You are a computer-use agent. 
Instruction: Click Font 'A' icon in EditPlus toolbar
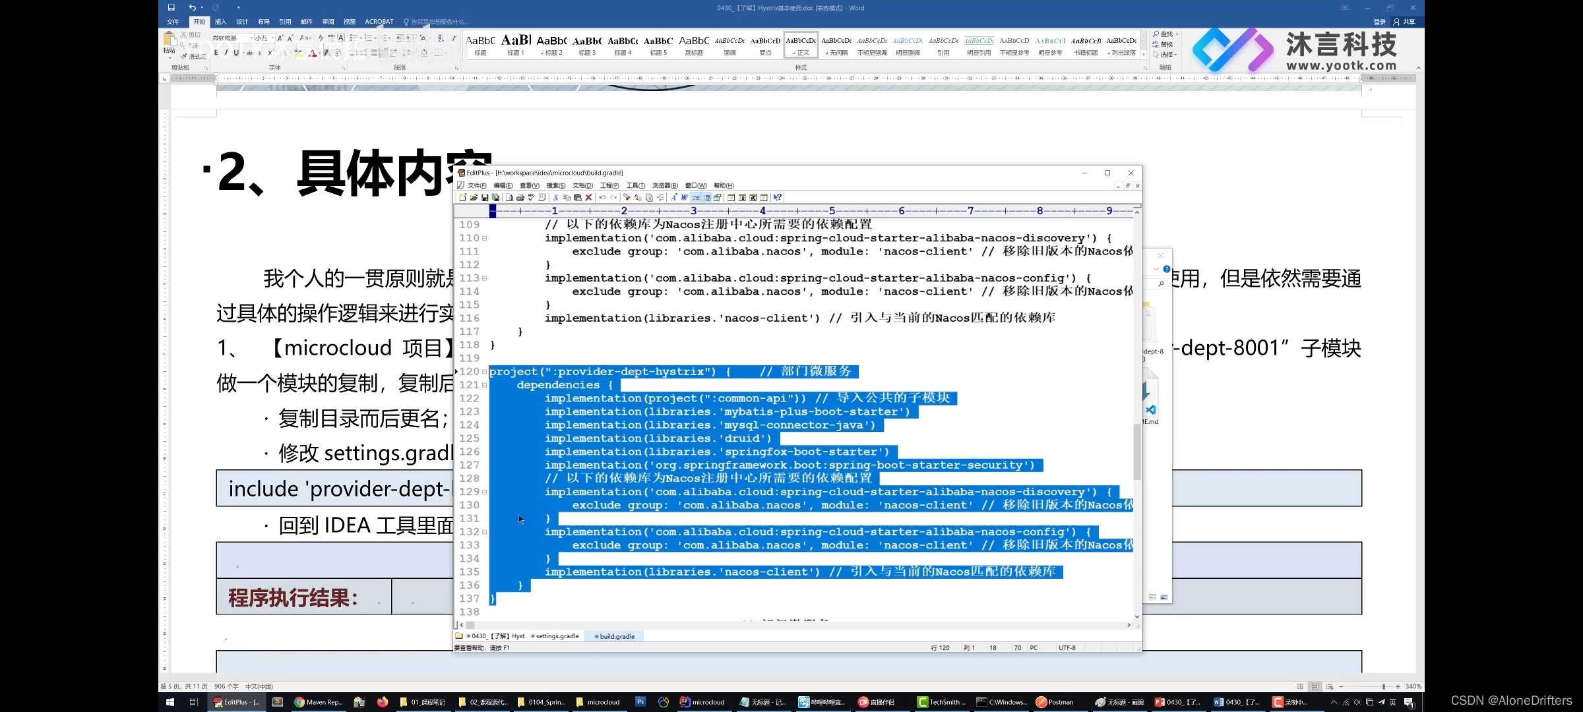[x=673, y=197]
